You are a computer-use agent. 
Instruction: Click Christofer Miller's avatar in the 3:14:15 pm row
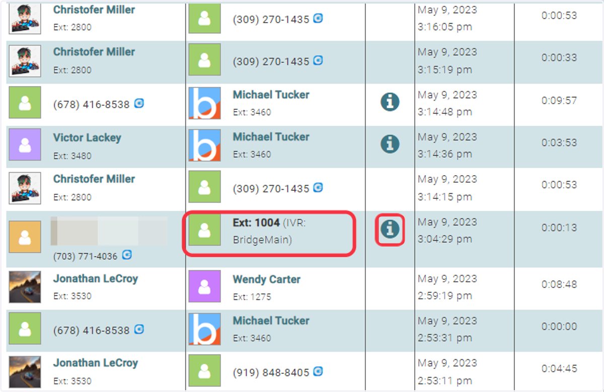(25, 188)
